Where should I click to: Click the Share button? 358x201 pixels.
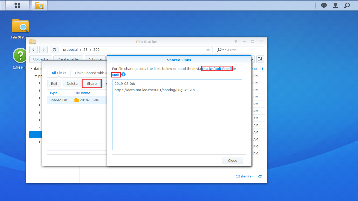point(92,83)
